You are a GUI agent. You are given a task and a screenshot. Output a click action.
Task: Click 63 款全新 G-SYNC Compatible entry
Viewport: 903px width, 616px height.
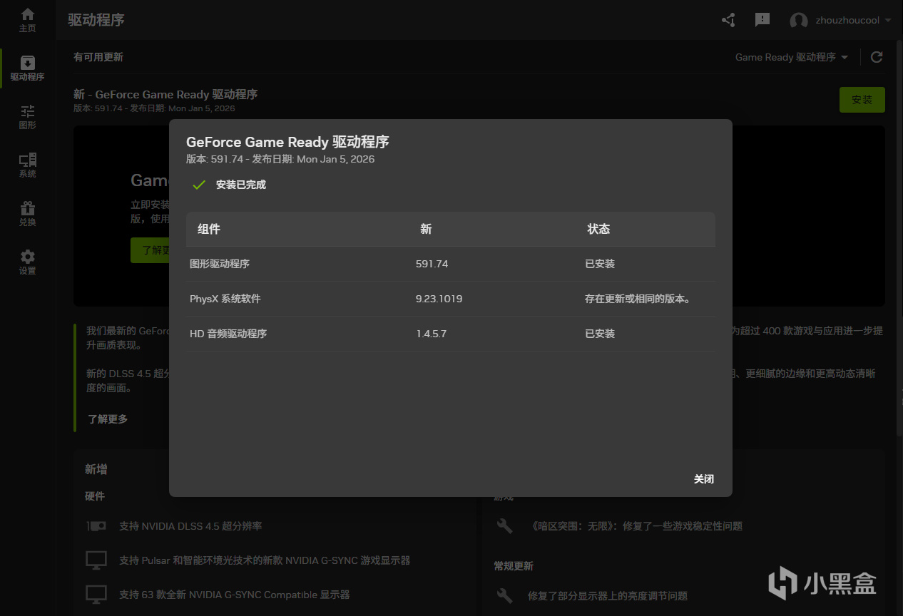[234, 595]
